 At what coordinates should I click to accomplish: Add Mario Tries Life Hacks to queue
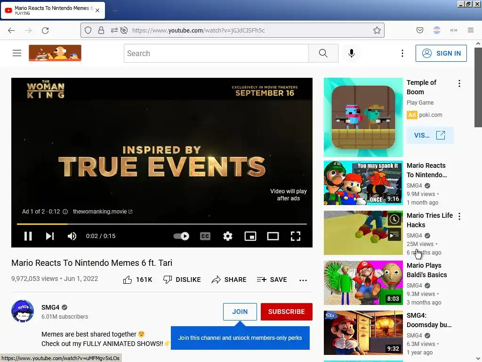pyautogui.click(x=394, y=236)
